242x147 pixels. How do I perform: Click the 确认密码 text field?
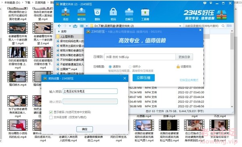point(90,102)
